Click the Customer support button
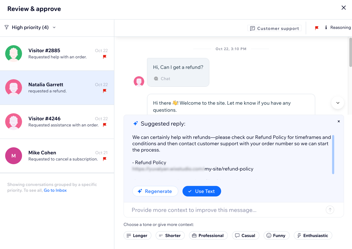This screenshot has width=352, height=249. tap(274, 28)
